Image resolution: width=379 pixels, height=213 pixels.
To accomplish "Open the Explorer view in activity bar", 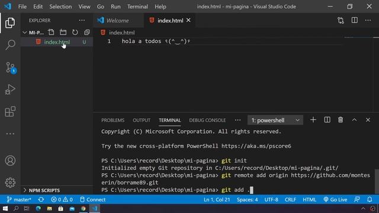I will coord(10,23).
